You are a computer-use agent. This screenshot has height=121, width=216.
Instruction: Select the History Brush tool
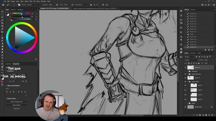coord(2,41)
